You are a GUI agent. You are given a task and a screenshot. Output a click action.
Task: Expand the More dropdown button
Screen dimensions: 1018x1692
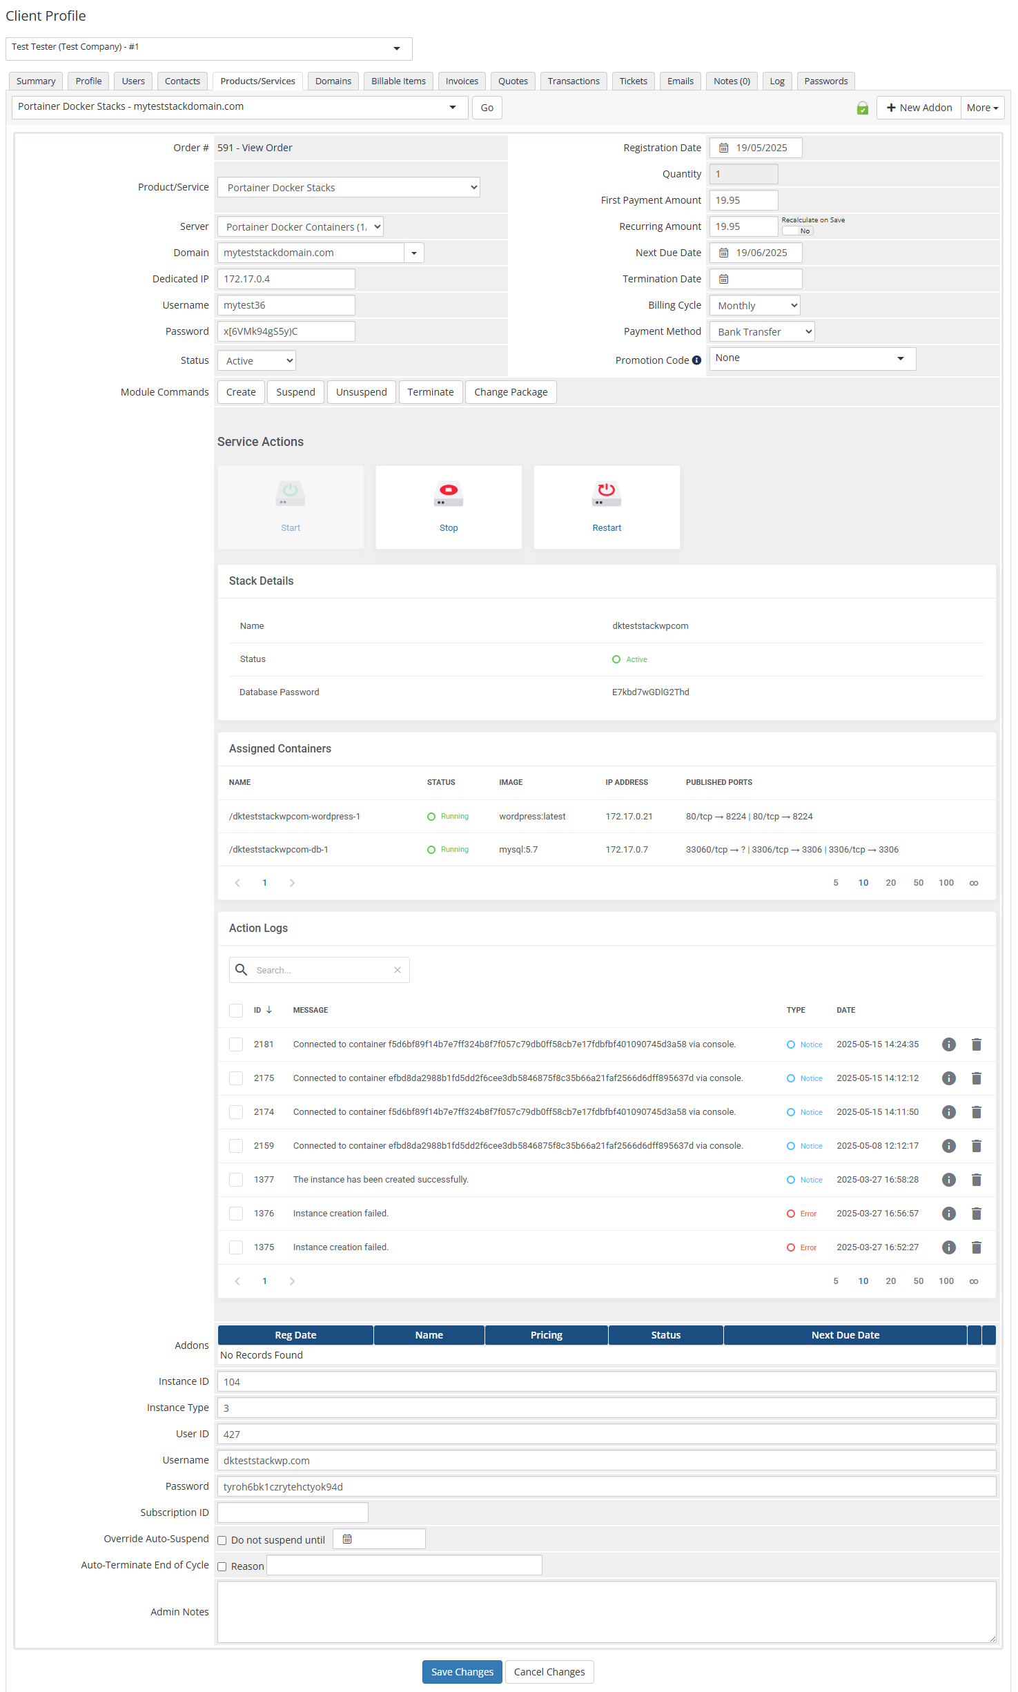pos(983,108)
